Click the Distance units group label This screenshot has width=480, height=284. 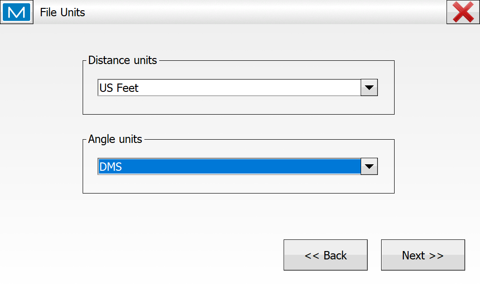(123, 60)
